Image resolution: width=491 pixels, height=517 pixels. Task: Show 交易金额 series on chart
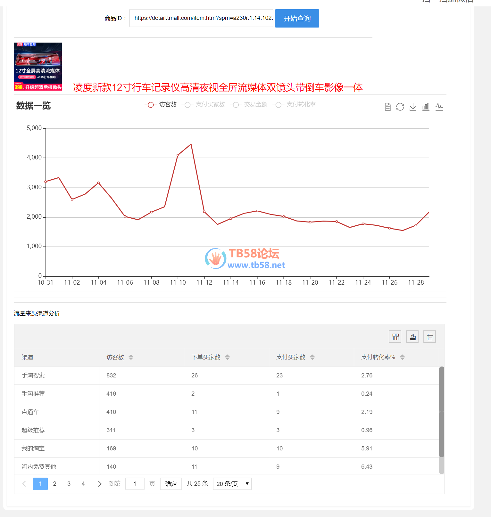[249, 105]
